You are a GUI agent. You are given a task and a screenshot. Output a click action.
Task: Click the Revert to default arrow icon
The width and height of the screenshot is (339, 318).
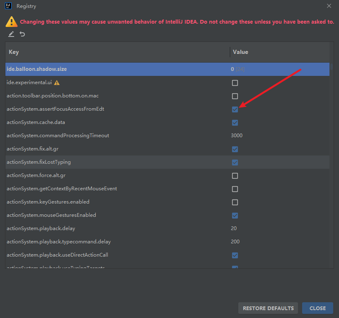pyautogui.click(x=22, y=34)
